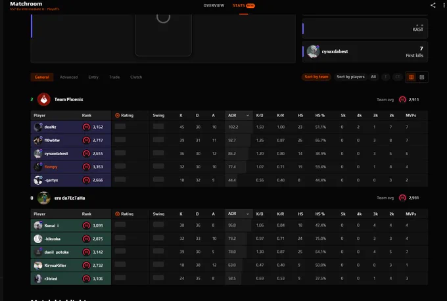This screenshot has width=447, height=301.
Task: Enable Sort by team toggle
Action: tap(316, 77)
